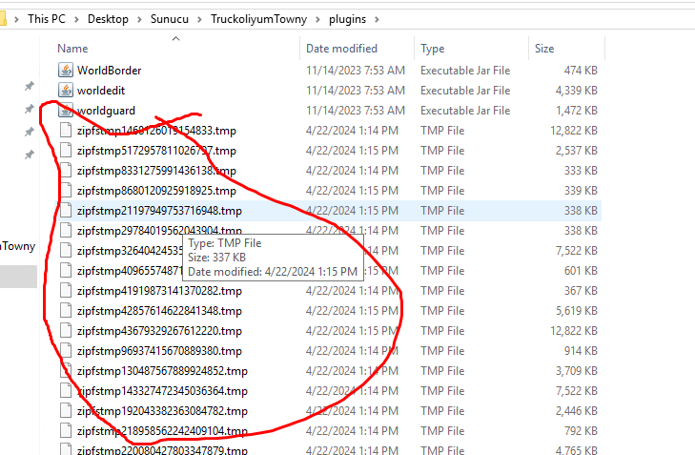Image resolution: width=695 pixels, height=455 pixels.
Task: Open dropdown chevron after This PC
Action: pos(76,19)
